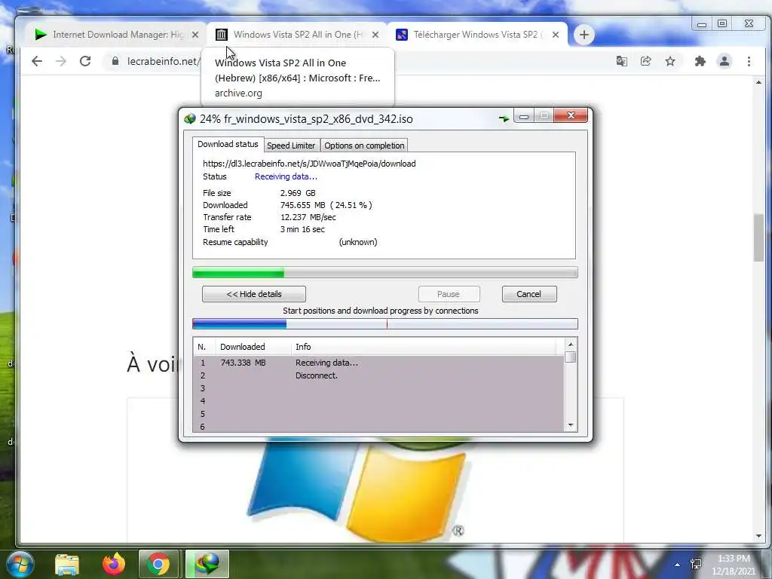This screenshot has height=579, width=772.
Task: Click the page vertical scrollbar thumb
Action: tap(758, 237)
